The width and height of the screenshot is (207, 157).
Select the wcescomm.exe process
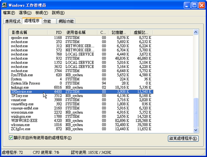click(x=82, y=112)
